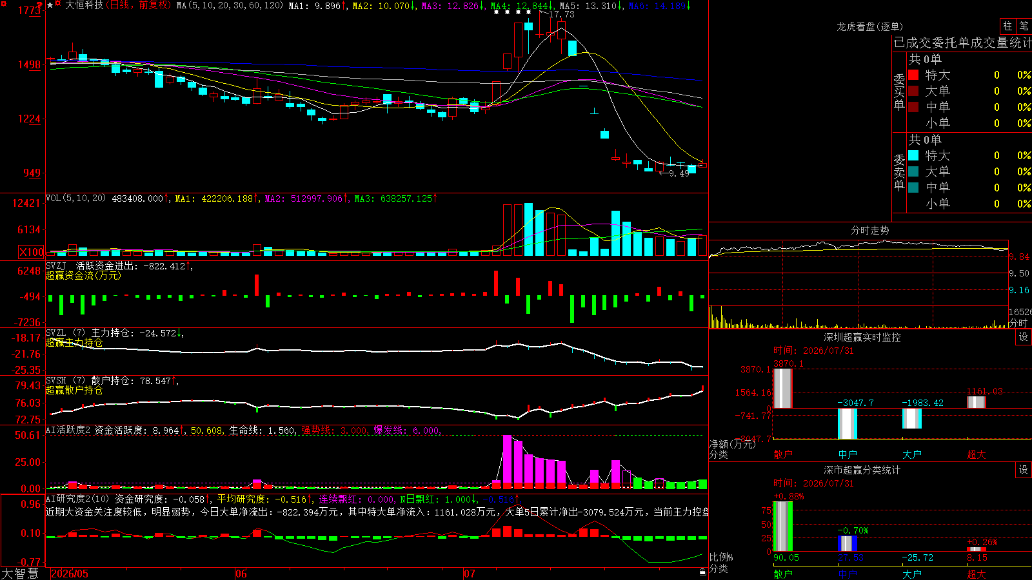1032x580 pixels.
Task: Pick the teal 大单 sell-order swatch
Action: 913,171
